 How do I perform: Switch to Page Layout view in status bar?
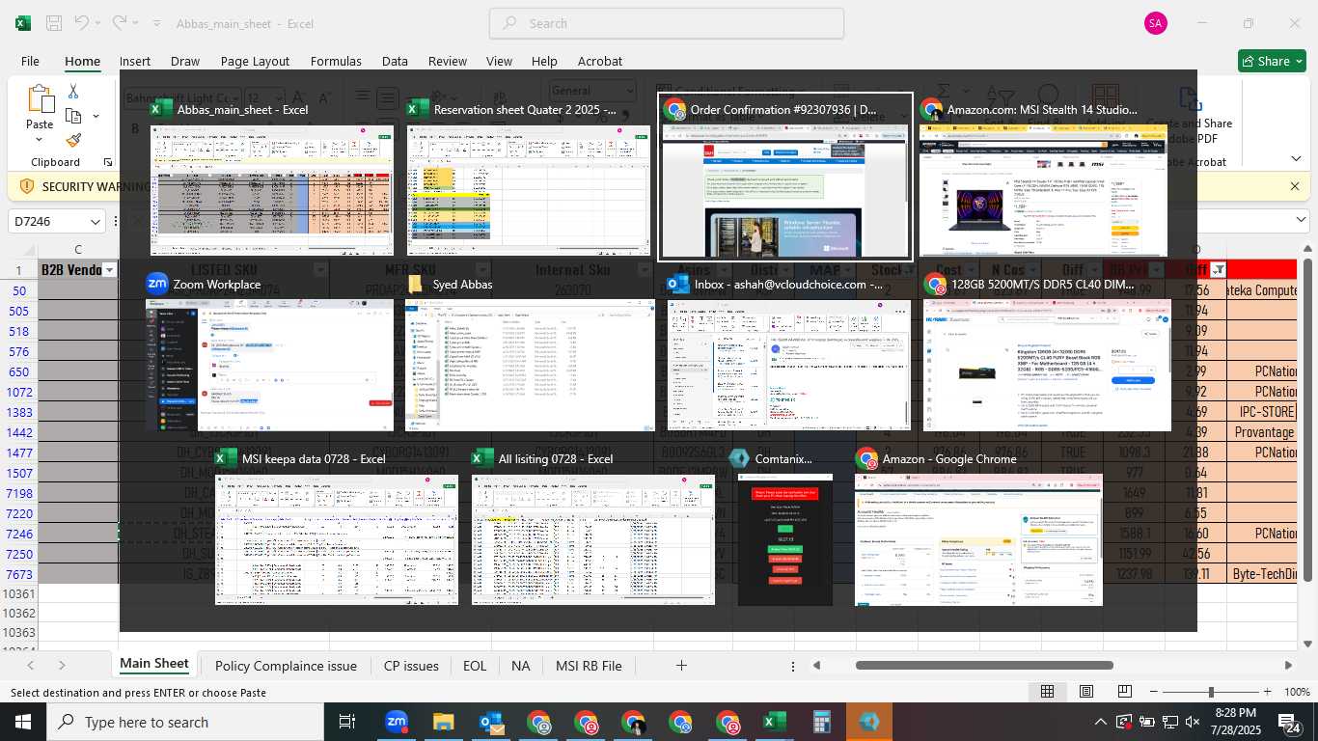[x=1086, y=692]
